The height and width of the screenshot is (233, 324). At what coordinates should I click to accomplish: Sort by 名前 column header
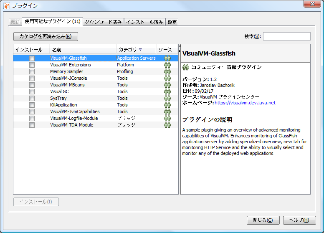83,50
